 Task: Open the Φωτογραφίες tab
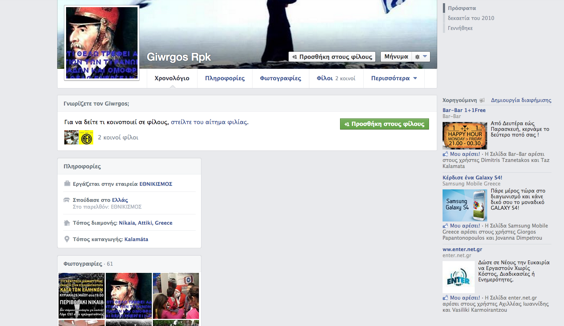pyautogui.click(x=280, y=78)
